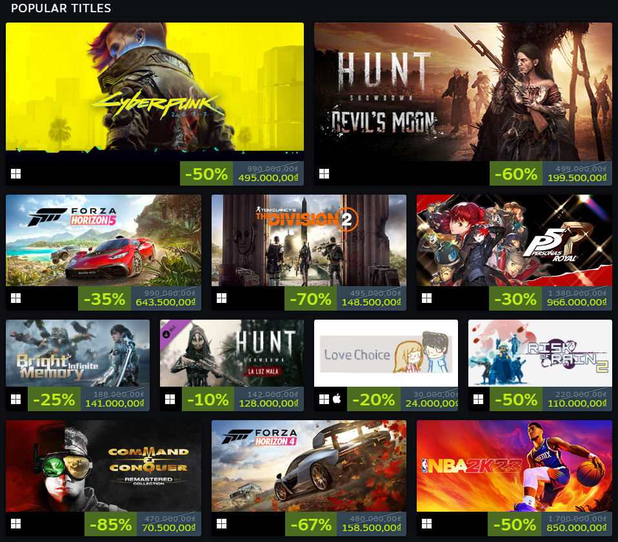Click the Windows icon under Hunt Devil's Moon
Image resolution: width=618 pixels, height=542 pixels.
pyautogui.click(x=324, y=173)
